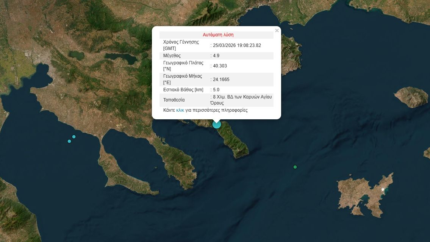Click the red "Αυτόματη λύση" popup header
430x242 pixels.
[218, 35]
